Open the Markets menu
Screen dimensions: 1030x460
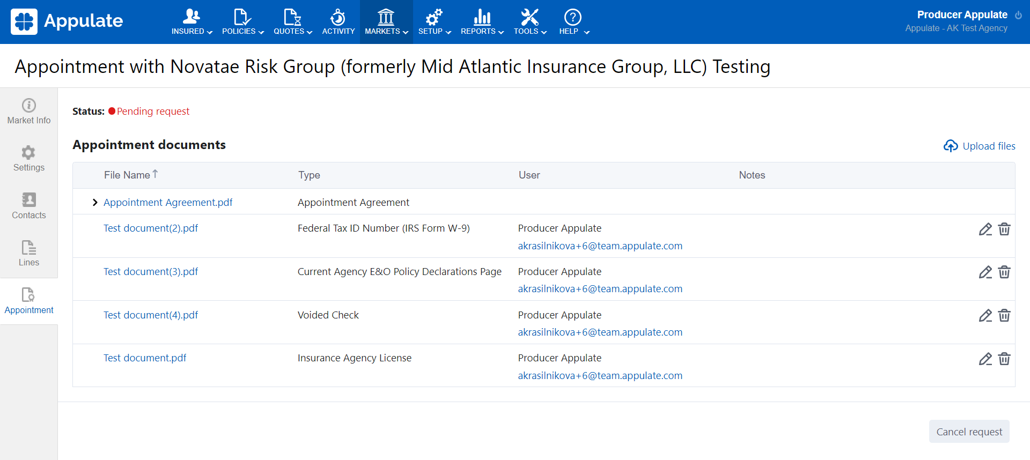point(386,22)
